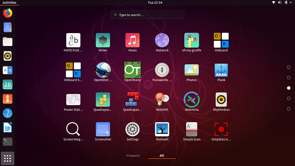Launch OpenShot video editor

[103, 70]
